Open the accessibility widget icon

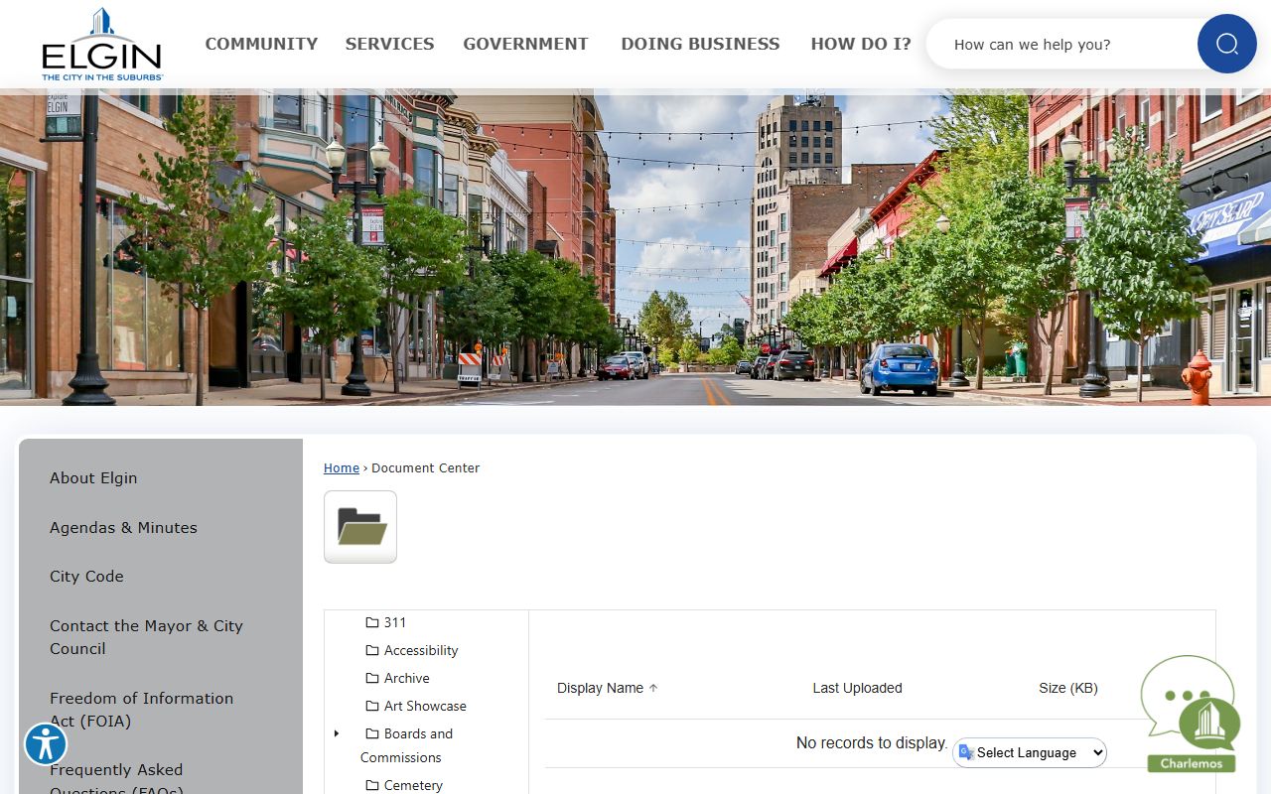coord(46,743)
